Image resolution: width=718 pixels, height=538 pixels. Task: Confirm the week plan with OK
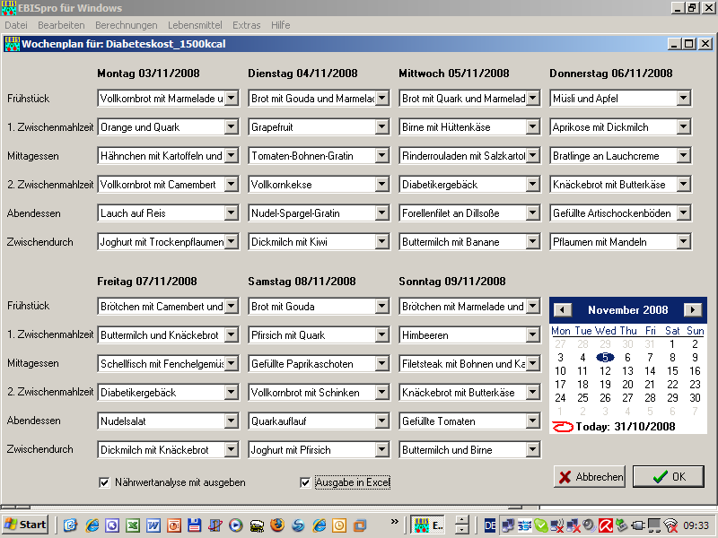click(x=668, y=477)
